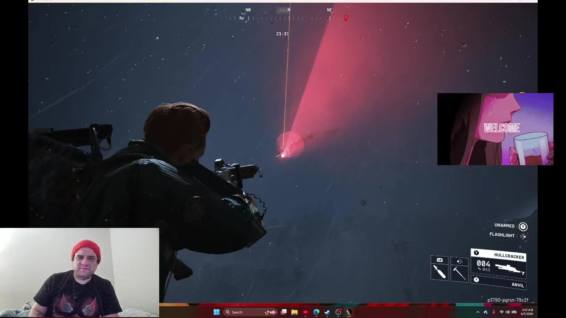Open the red app icon beside File Explorer

point(306,312)
